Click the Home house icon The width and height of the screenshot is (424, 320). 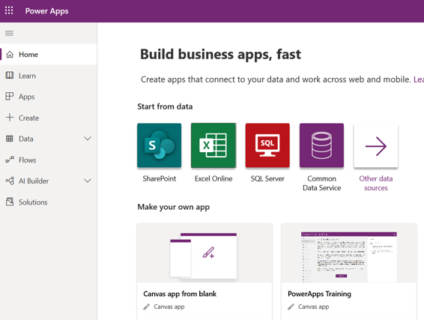pyautogui.click(x=10, y=55)
